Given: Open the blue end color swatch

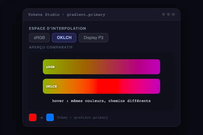Looking at the screenshot, I should click(x=50, y=117).
